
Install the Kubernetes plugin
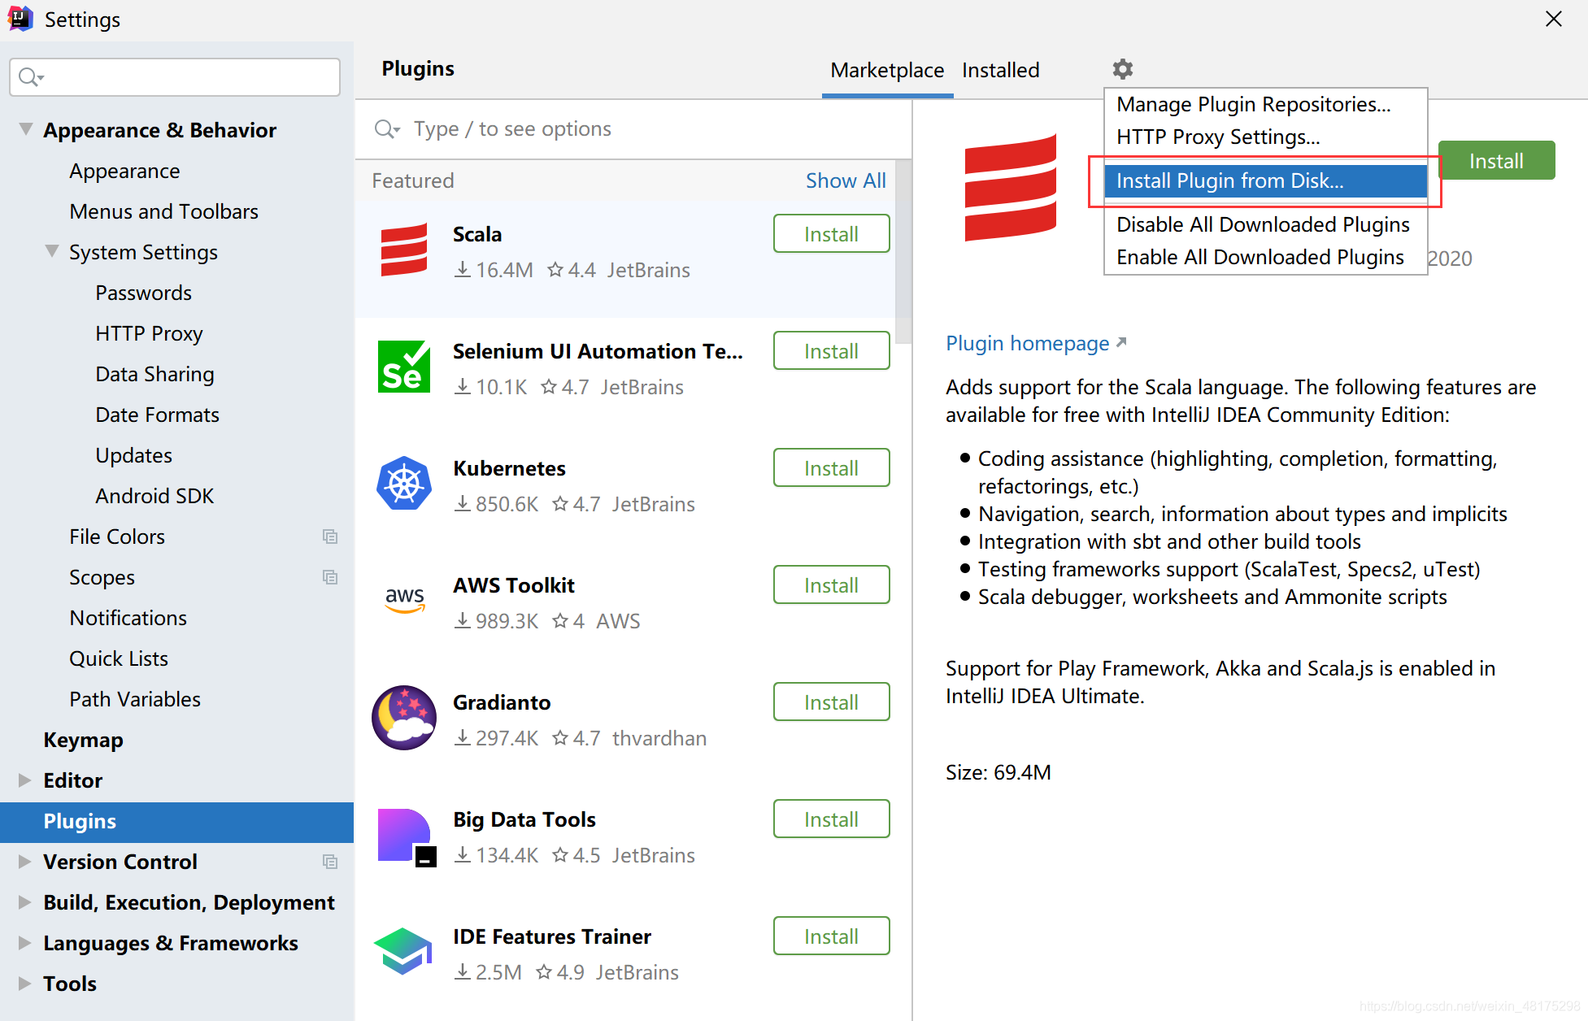coord(831,468)
